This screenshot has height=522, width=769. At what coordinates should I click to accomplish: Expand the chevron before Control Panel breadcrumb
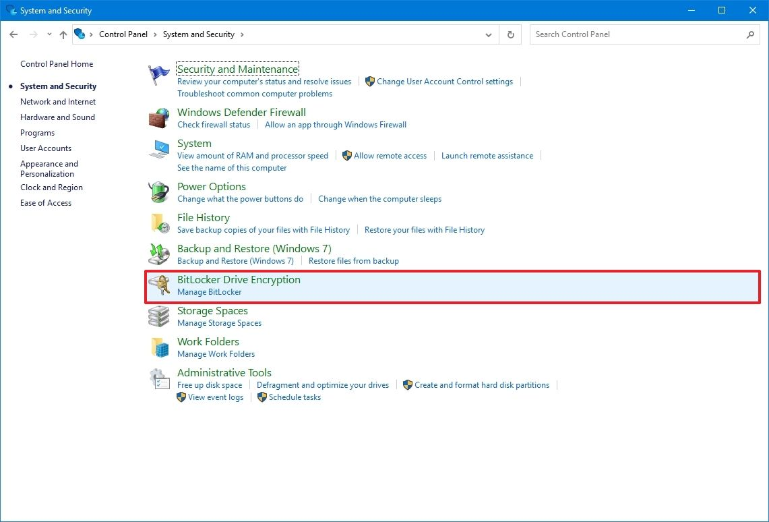[91, 34]
